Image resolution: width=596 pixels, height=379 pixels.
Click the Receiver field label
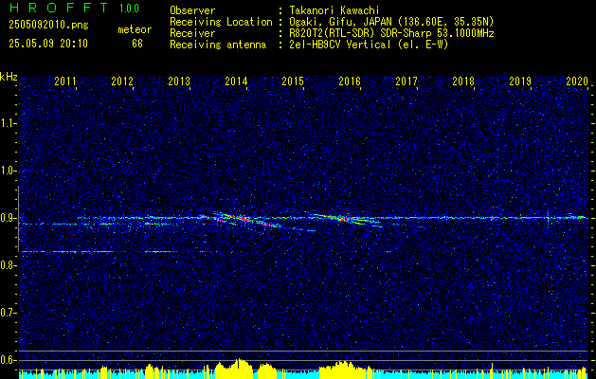point(192,33)
